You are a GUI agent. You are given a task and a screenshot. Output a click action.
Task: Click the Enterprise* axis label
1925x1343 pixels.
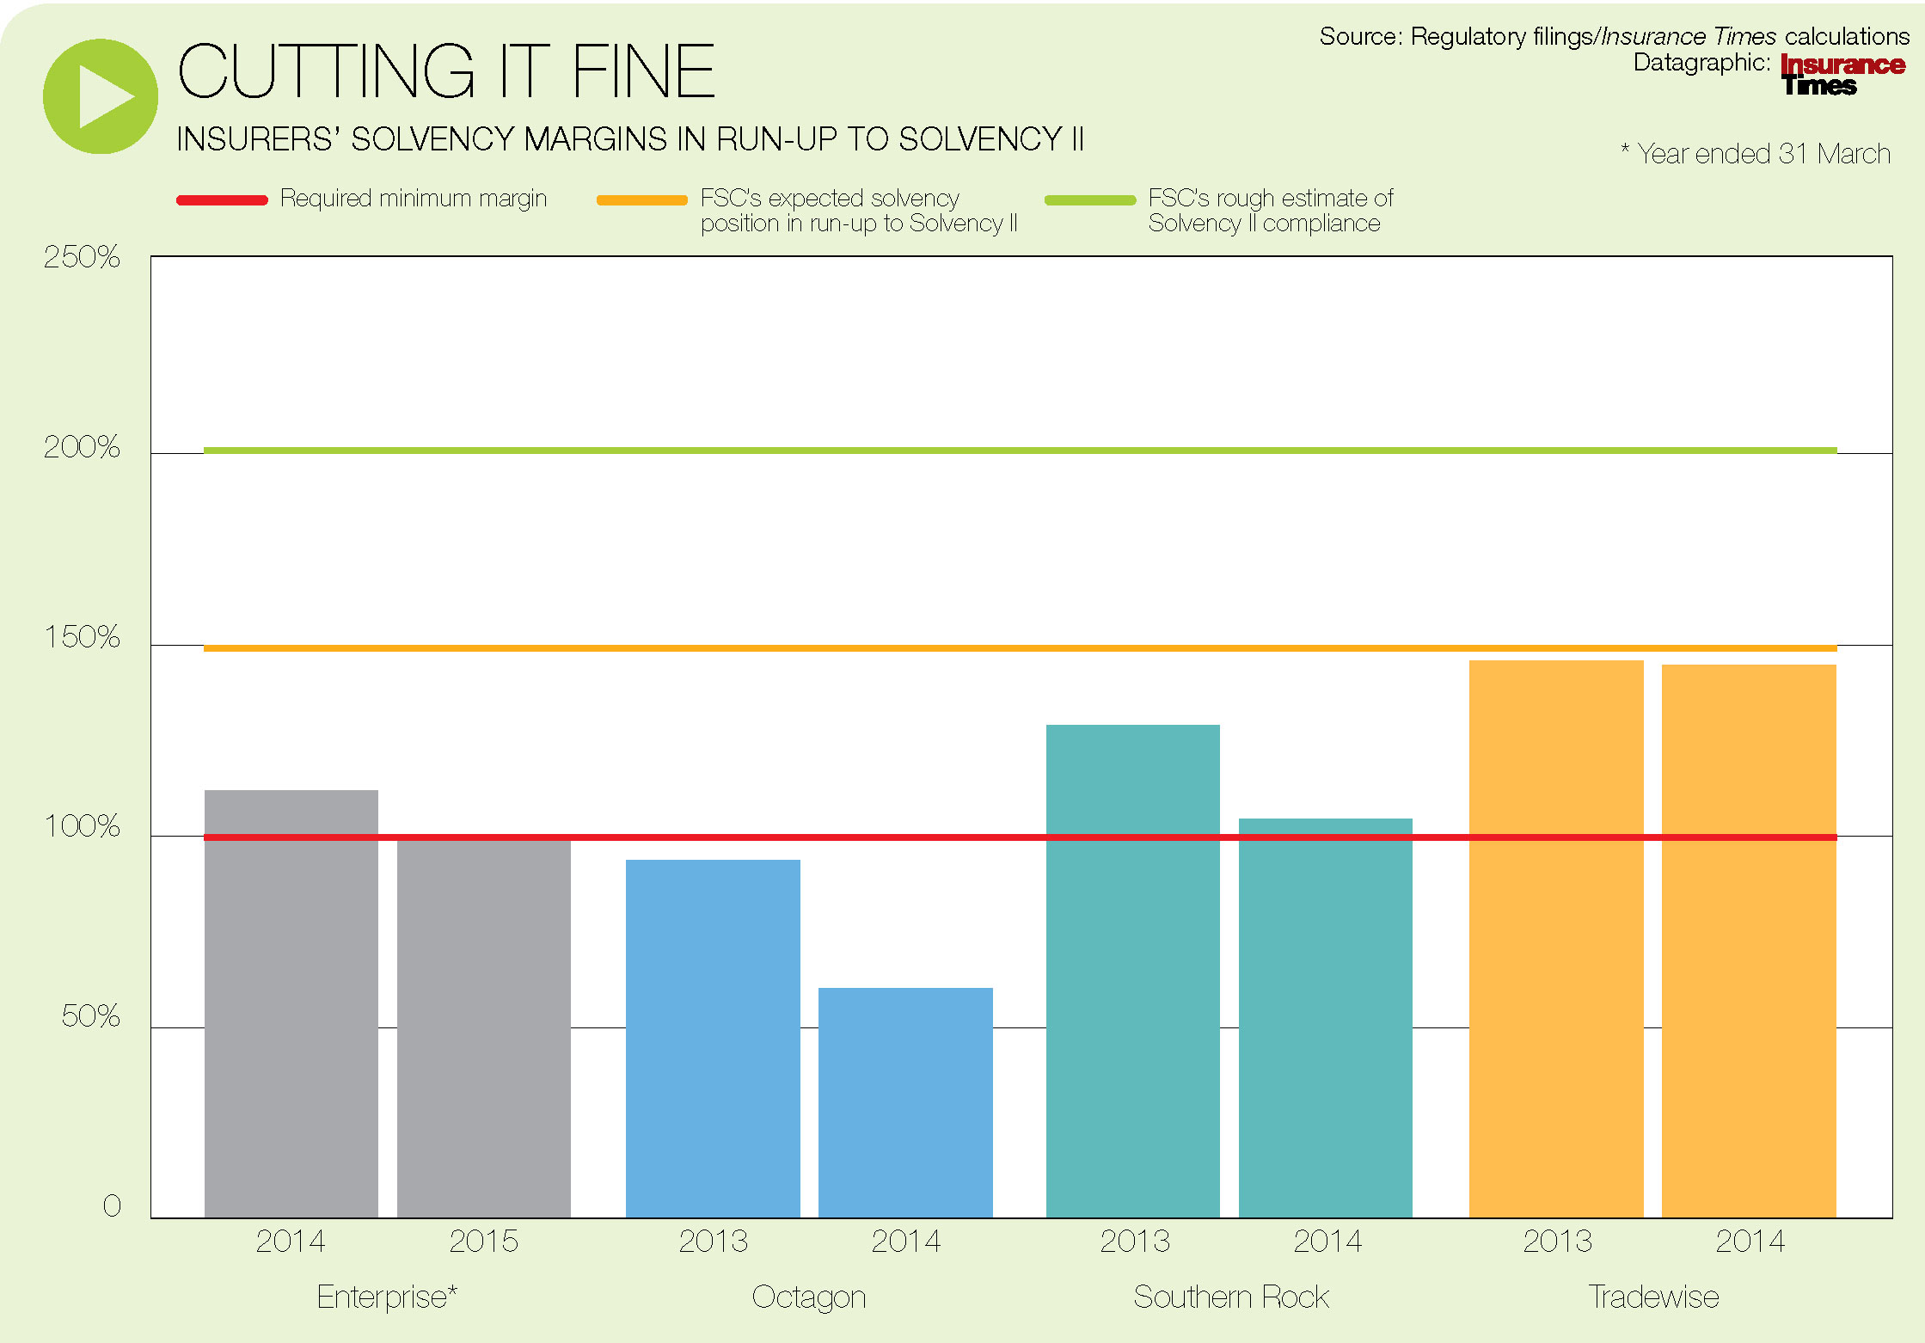386,1296
